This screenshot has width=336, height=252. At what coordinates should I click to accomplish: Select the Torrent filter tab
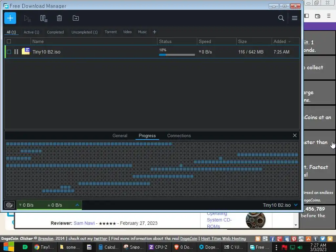click(111, 32)
